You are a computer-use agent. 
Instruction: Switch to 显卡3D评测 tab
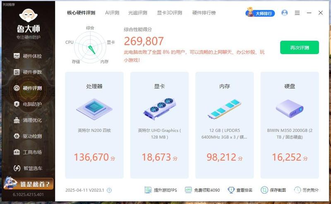point(170,13)
